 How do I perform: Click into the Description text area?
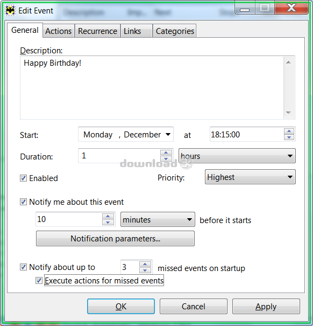(152, 87)
